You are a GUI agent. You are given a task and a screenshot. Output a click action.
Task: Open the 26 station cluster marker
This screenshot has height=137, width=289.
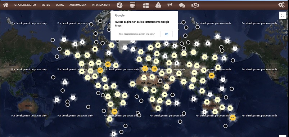pos(157,54)
